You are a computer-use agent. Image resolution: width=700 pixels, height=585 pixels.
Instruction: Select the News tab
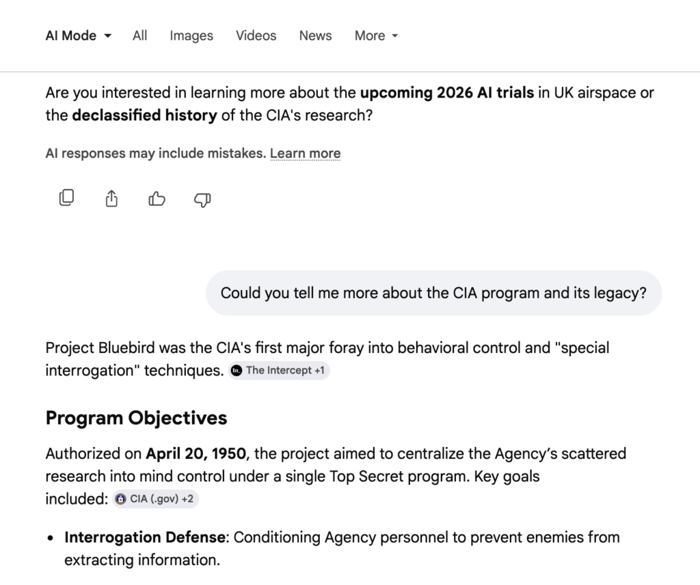coord(315,35)
